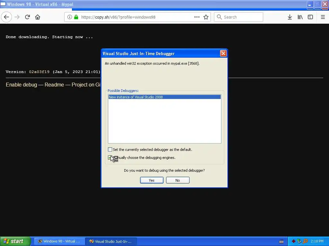Open the Windows Start menu

coord(15,241)
